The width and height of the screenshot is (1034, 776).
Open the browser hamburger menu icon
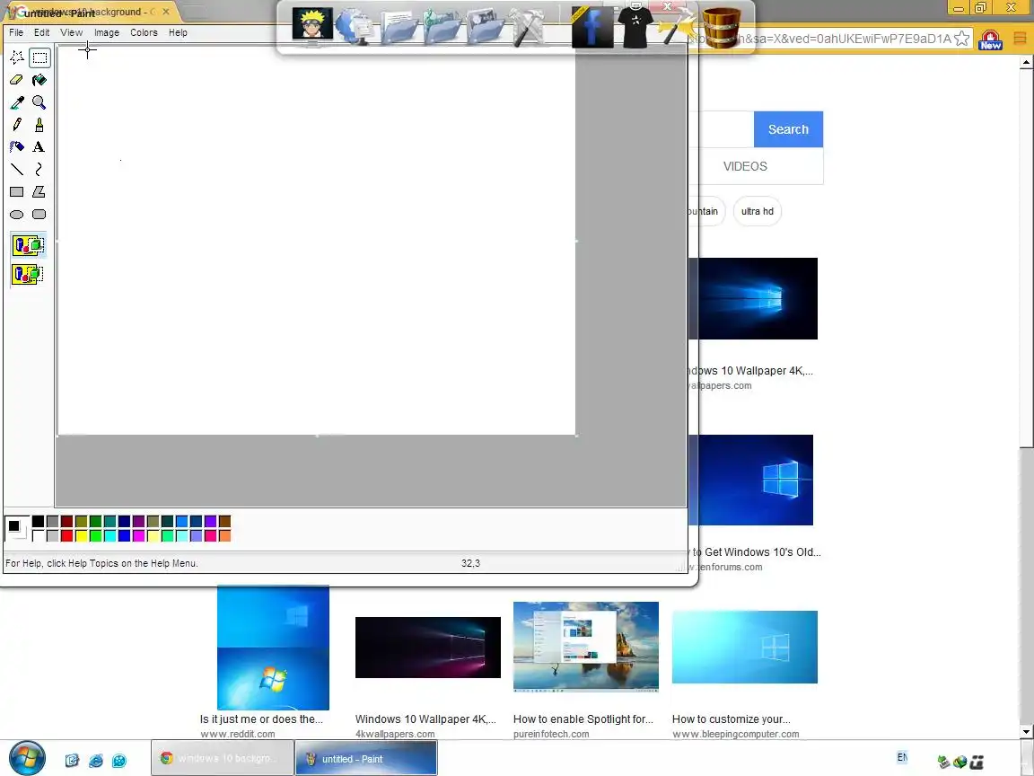[1020, 39]
